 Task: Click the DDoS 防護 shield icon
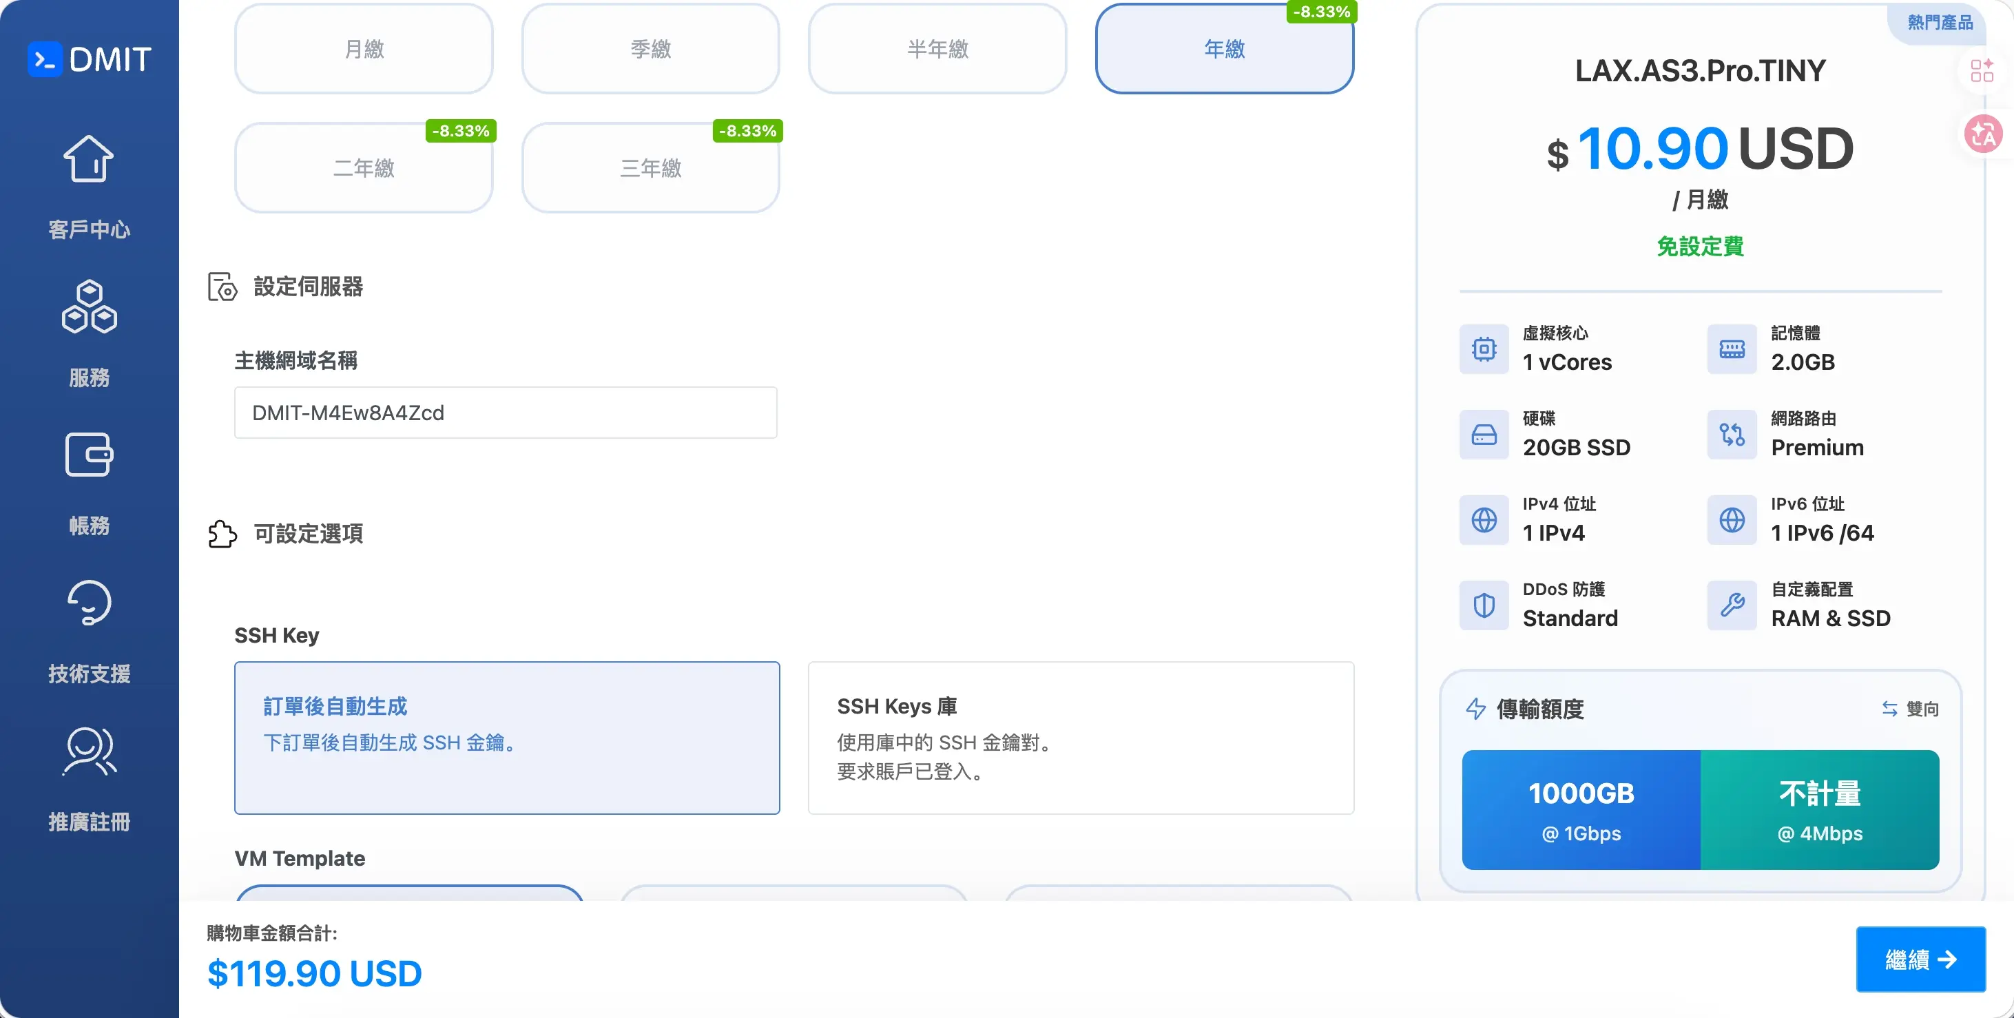(x=1484, y=605)
